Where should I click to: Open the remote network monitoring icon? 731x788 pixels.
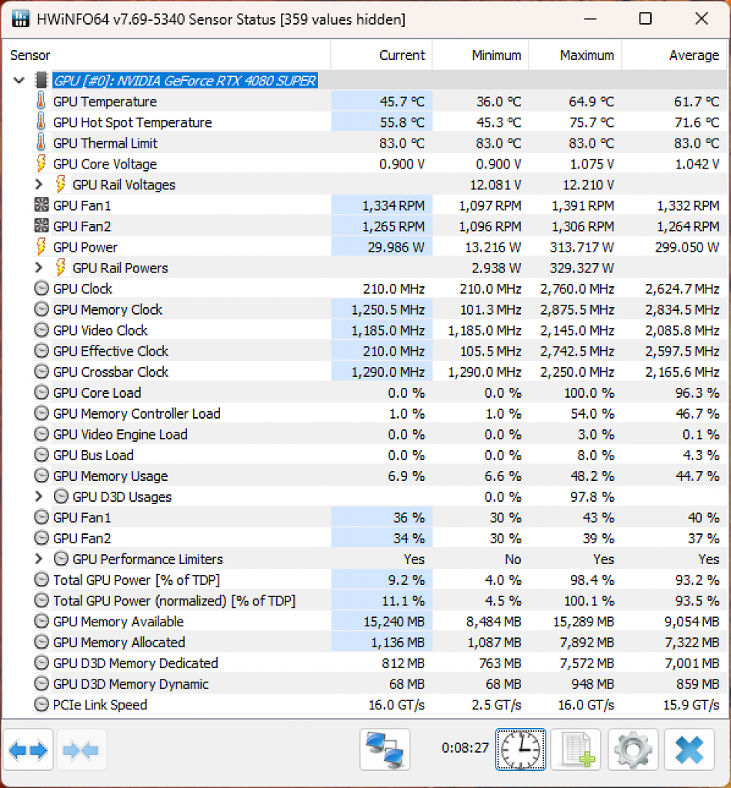(385, 750)
